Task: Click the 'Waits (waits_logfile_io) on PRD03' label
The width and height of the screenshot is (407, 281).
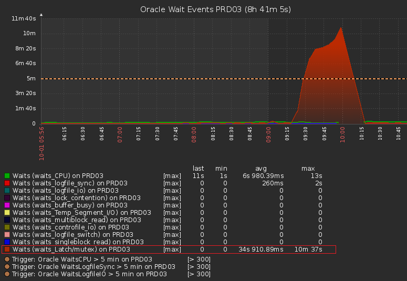Action: click(x=66, y=190)
